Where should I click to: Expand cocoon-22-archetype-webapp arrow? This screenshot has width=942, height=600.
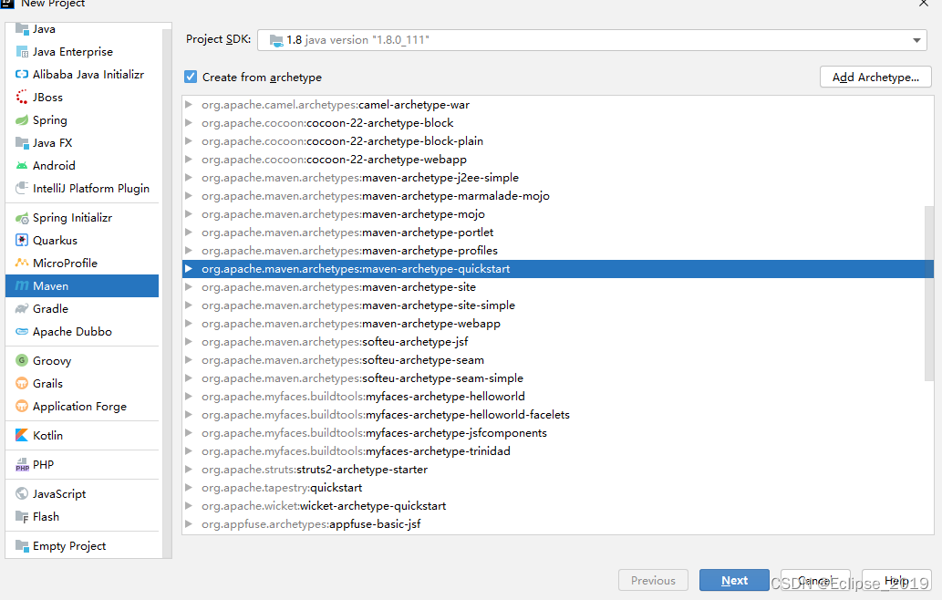pos(189,160)
